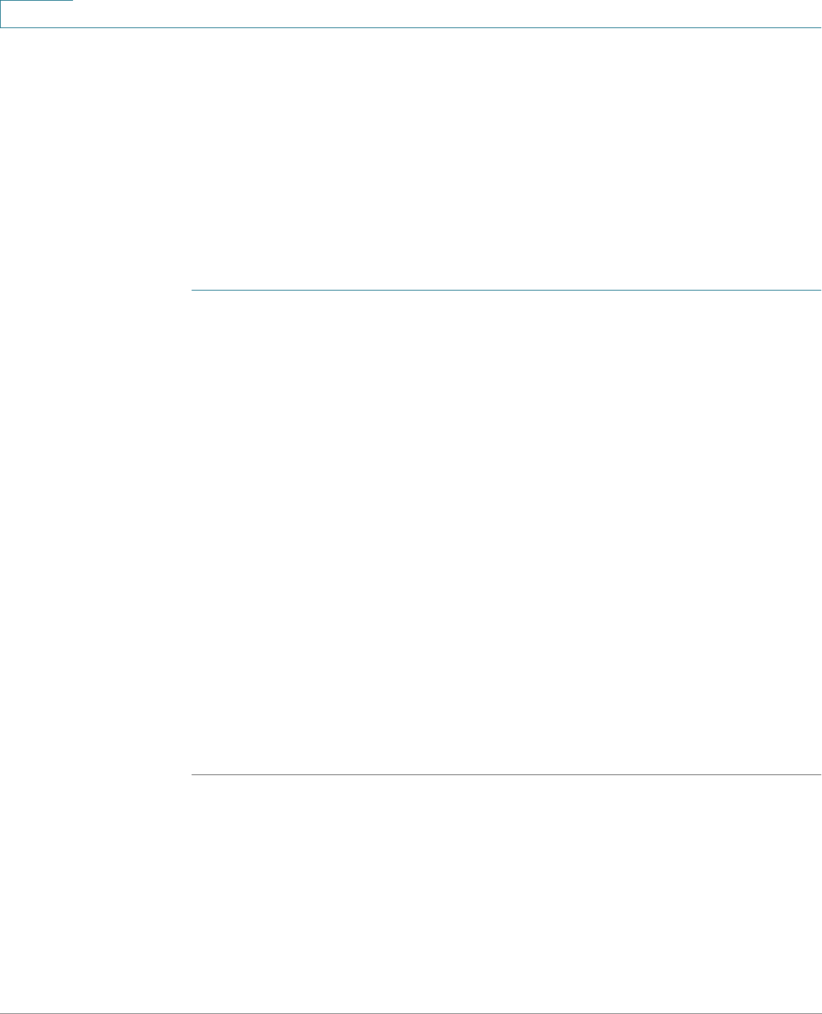Click the bottom footer rule line

[411, 1013]
